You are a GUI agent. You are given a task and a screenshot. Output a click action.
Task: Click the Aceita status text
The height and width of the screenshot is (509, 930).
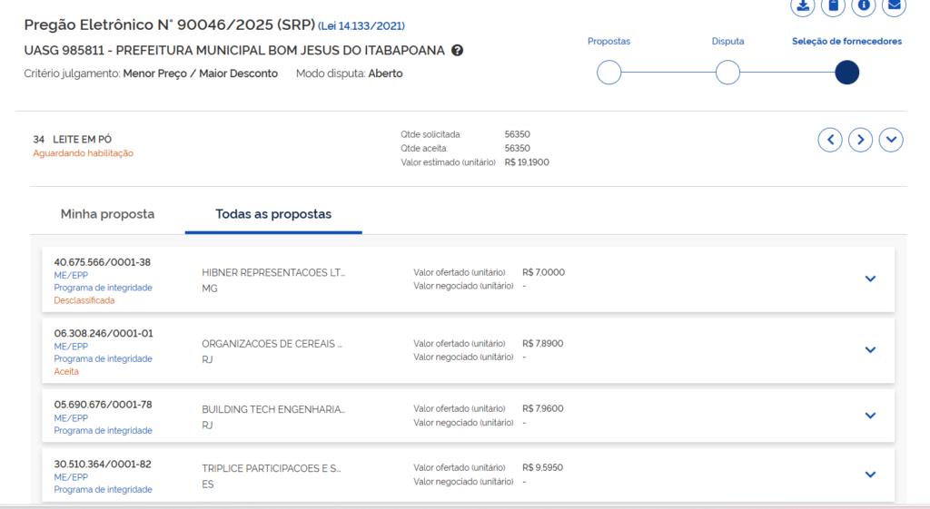pyautogui.click(x=66, y=371)
